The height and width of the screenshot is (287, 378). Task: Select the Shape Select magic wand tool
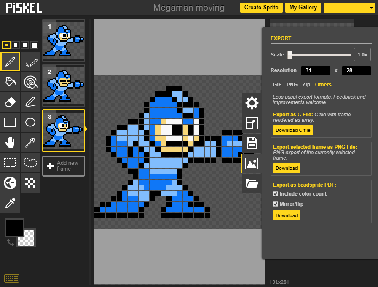click(x=30, y=142)
